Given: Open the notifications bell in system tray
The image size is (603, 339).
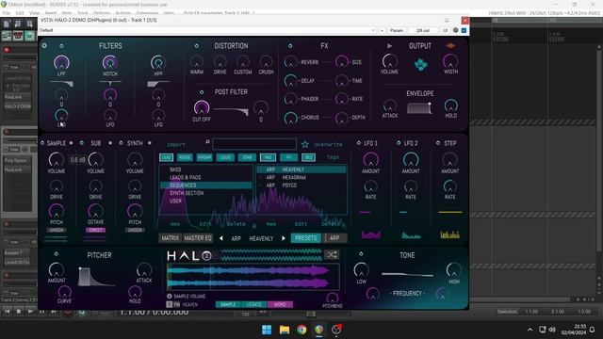Looking at the screenshot, I should click(x=592, y=330).
